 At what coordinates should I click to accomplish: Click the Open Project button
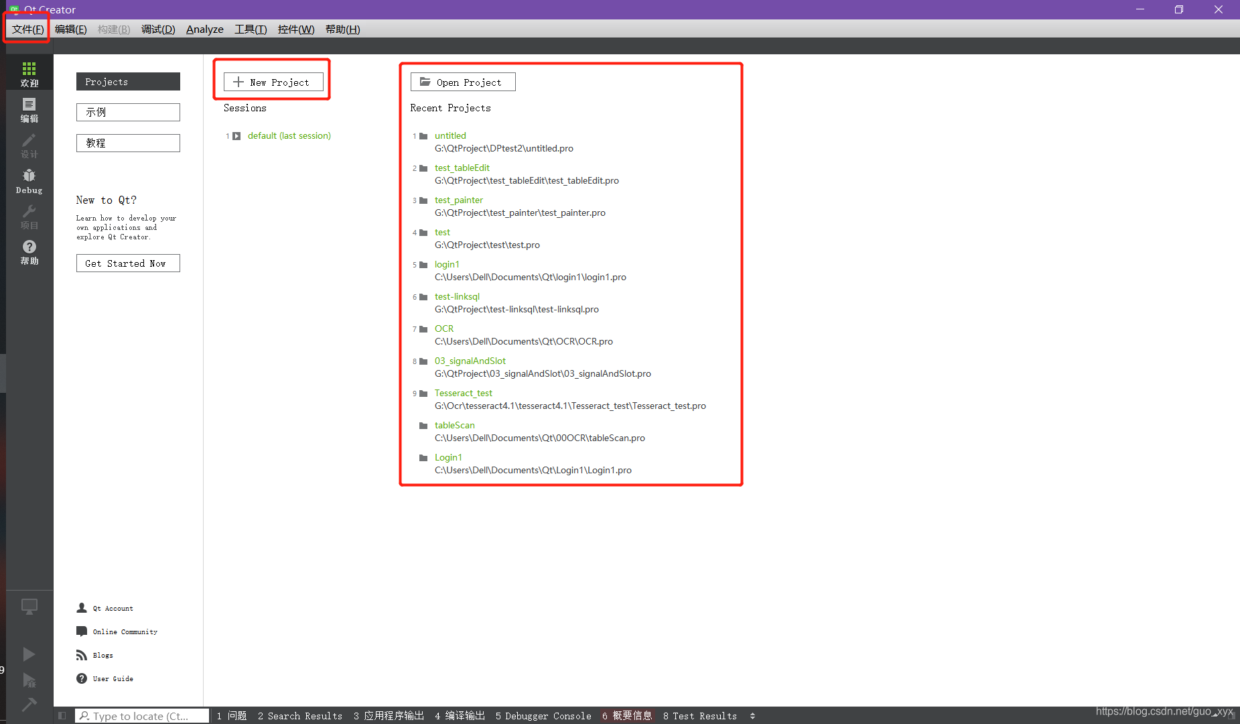coord(463,82)
